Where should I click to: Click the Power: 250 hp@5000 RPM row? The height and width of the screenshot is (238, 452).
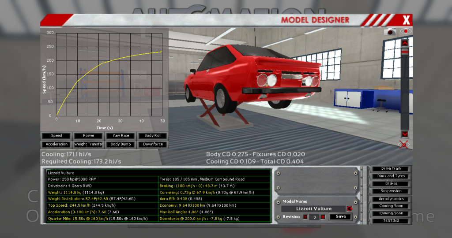[102, 179]
